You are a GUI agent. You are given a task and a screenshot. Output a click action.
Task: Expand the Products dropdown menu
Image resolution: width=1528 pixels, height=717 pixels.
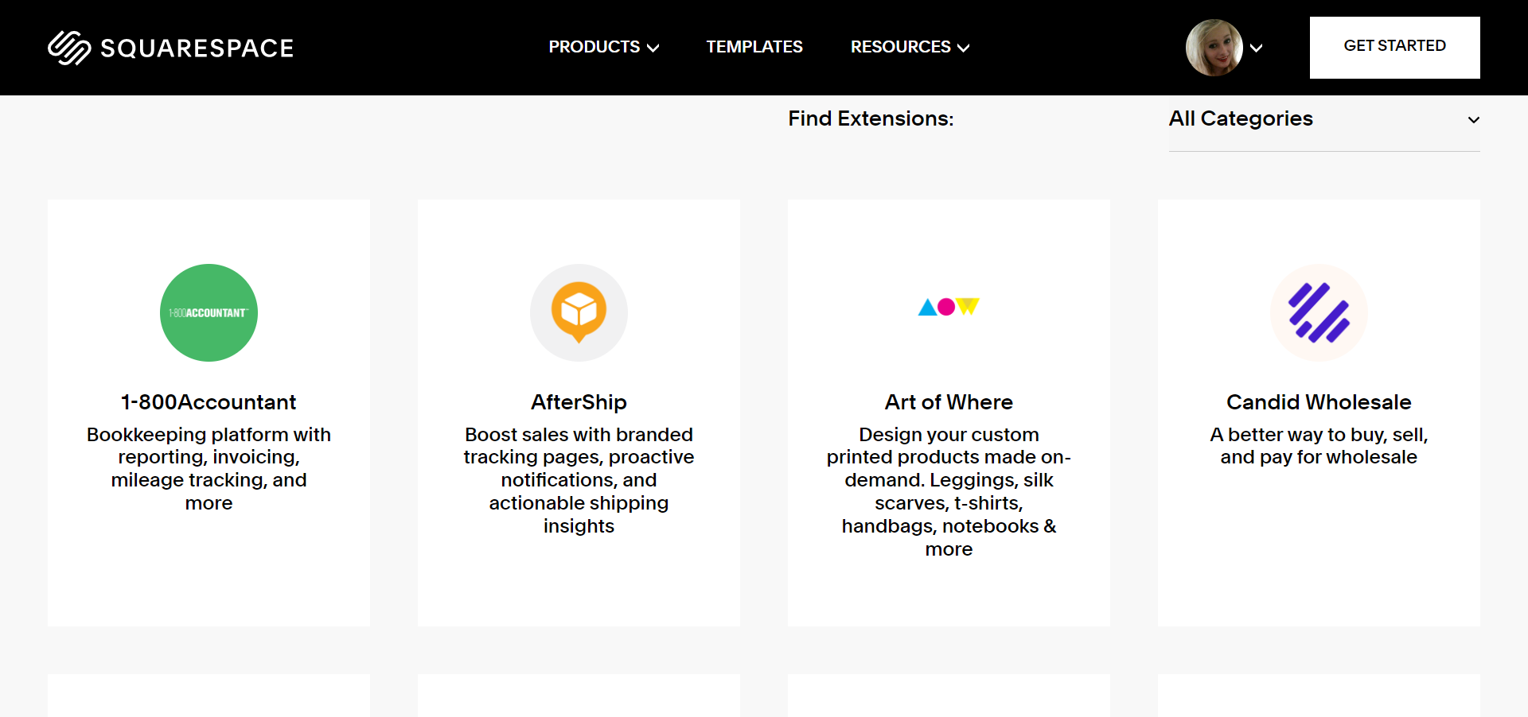[603, 47]
